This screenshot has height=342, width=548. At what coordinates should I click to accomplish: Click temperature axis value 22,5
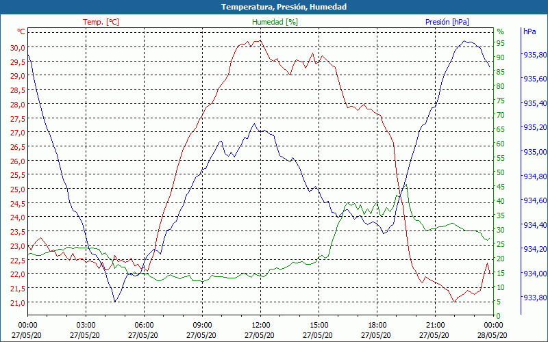click(x=17, y=261)
